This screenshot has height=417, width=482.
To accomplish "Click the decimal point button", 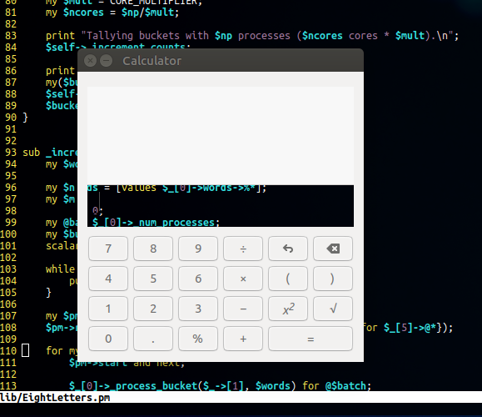I will 153,339.
